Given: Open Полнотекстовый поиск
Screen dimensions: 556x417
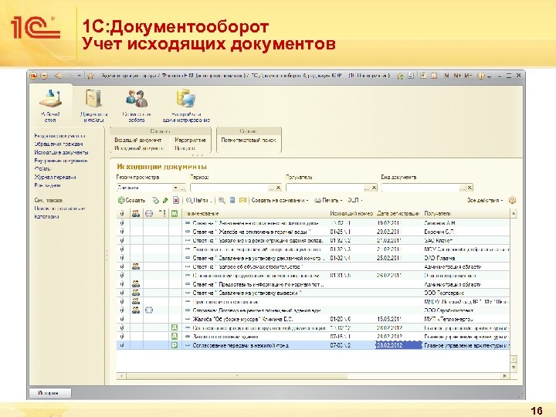Looking at the screenshot, I should 249,140.
